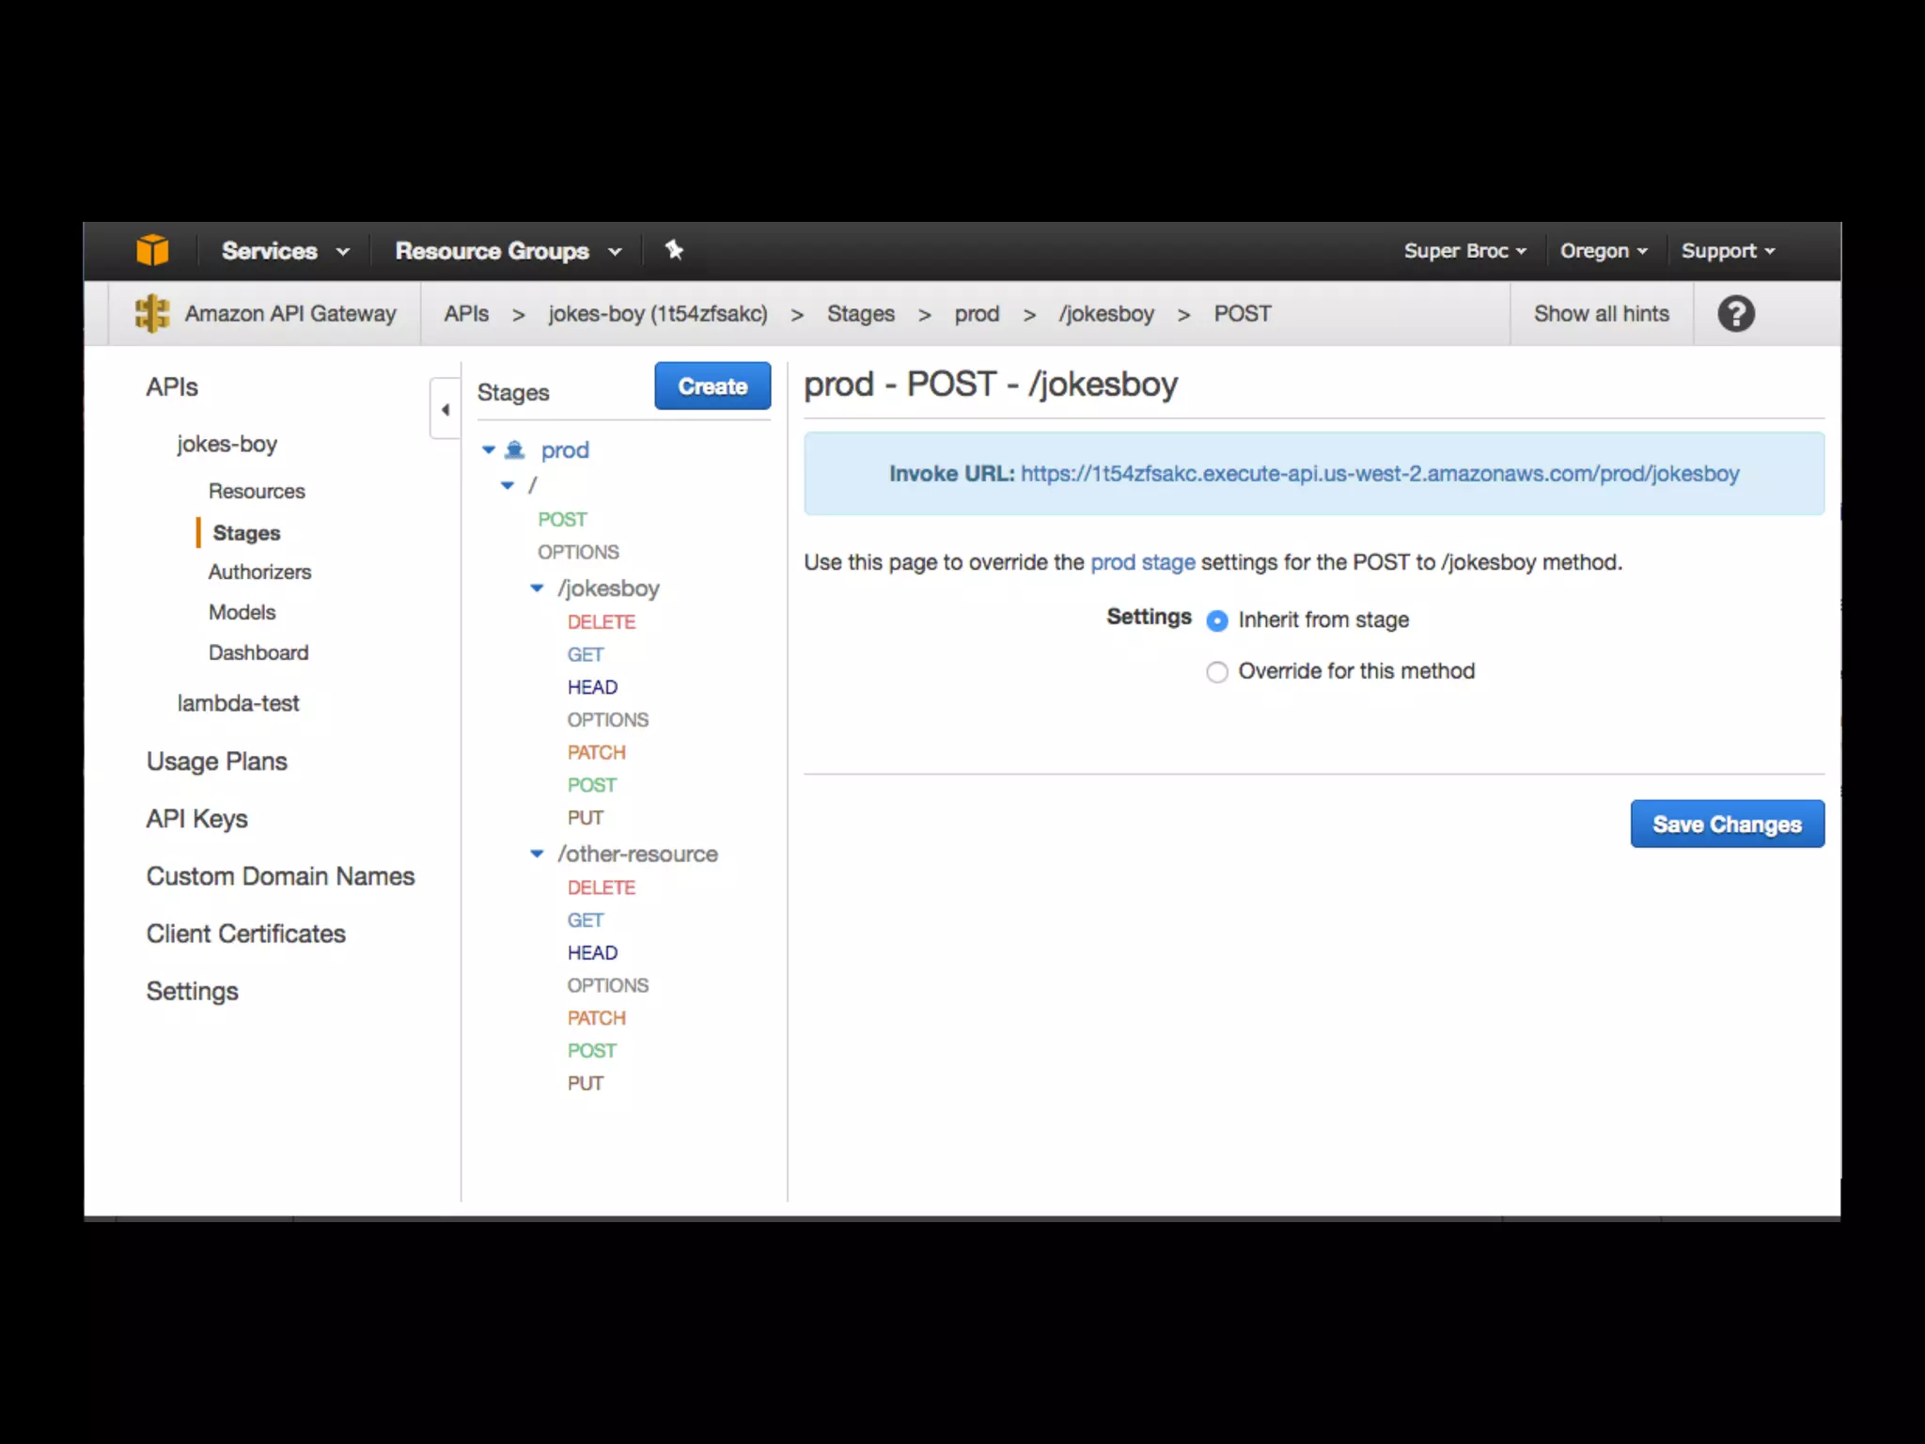Open Models in the sidebar
The height and width of the screenshot is (1444, 1925).
coord(243,612)
